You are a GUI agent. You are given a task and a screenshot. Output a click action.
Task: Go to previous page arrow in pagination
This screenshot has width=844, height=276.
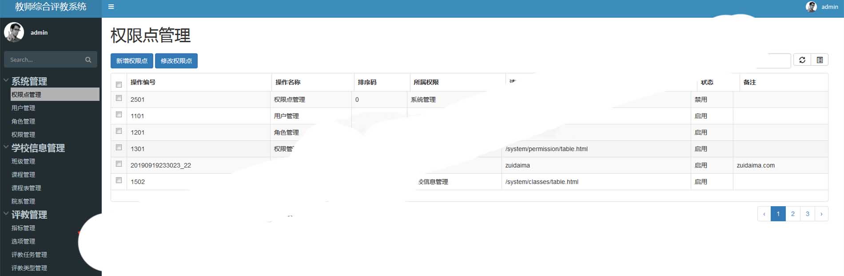point(764,214)
